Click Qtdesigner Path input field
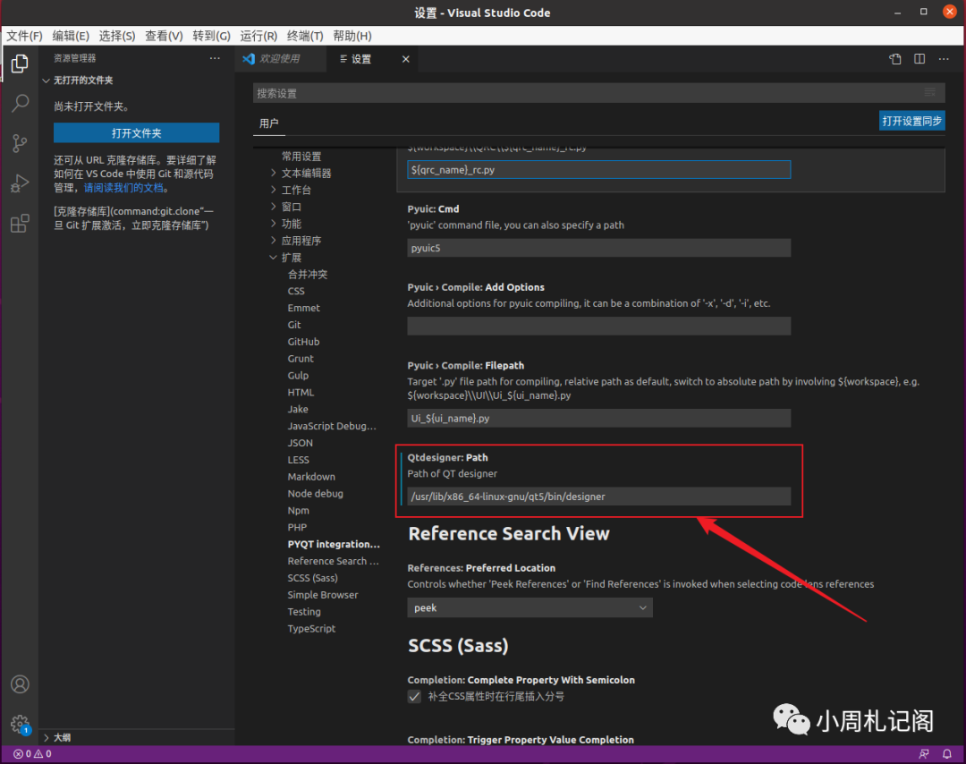The height and width of the screenshot is (764, 966). (x=598, y=496)
